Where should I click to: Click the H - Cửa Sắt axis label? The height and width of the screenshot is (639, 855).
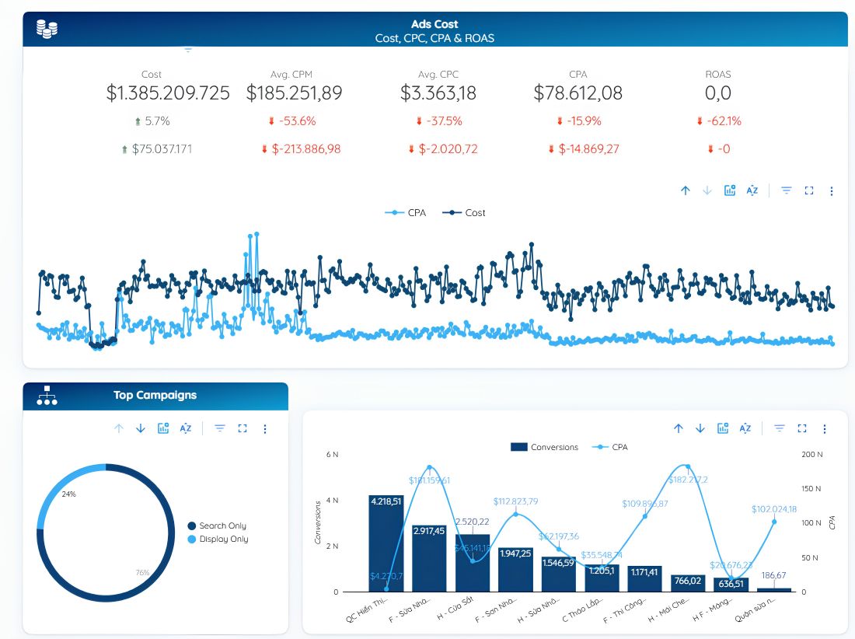tap(455, 609)
